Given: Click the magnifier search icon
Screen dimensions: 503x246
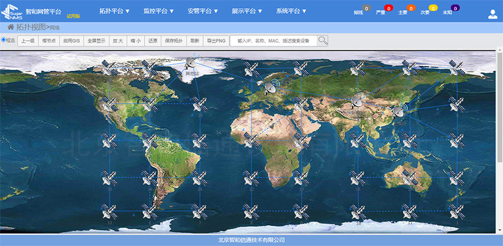Looking at the screenshot, I should (323, 41).
